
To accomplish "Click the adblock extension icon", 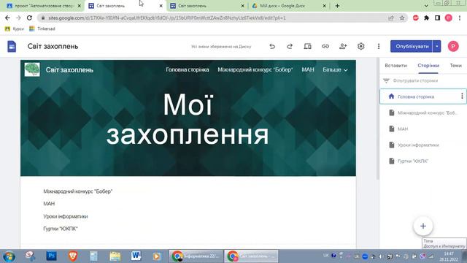I will (416, 18).
